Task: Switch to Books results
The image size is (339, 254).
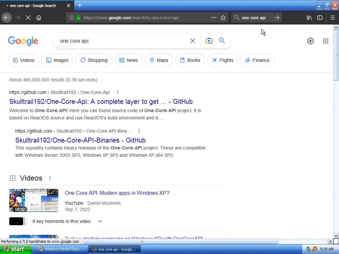Action: click(x=190, y=60)
